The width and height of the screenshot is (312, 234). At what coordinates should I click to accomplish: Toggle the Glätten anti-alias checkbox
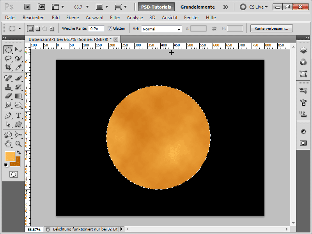[110, 28]
